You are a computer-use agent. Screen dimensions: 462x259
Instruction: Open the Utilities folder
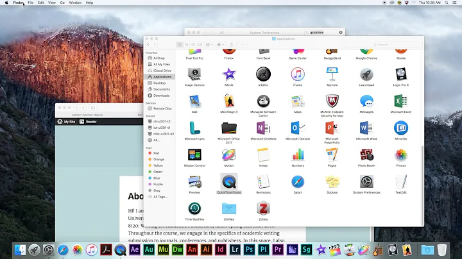[x=229, y=208]
